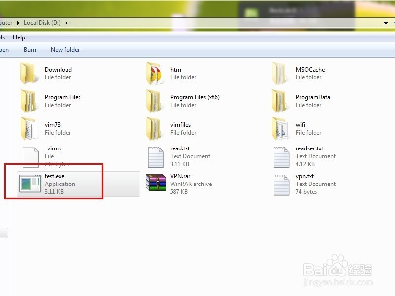
Task: Select the Program Files (x86) folder icon
Action: [155, 101]
